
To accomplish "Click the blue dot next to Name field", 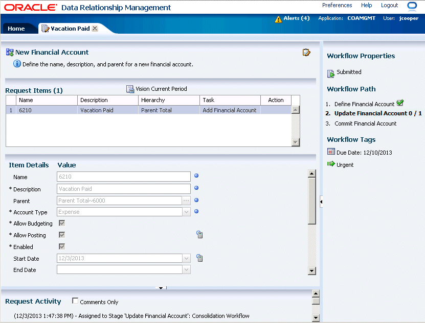I will [x=196, y=176].
